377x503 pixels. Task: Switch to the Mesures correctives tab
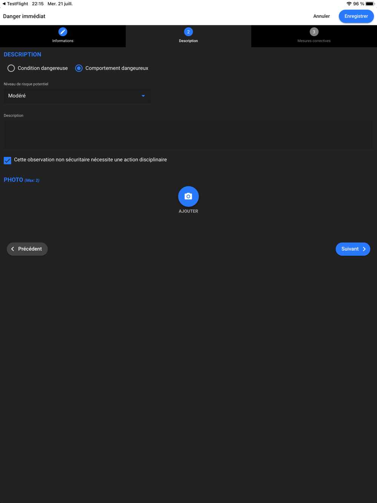[x=314, y=36]
